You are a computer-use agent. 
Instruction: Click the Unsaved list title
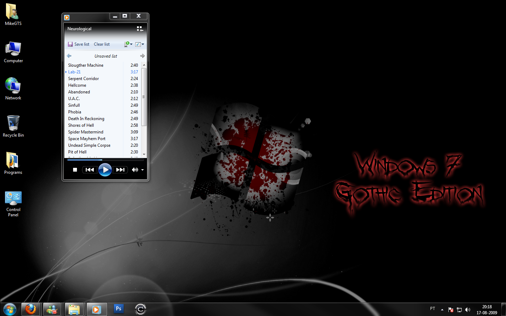tap(106, 56)
